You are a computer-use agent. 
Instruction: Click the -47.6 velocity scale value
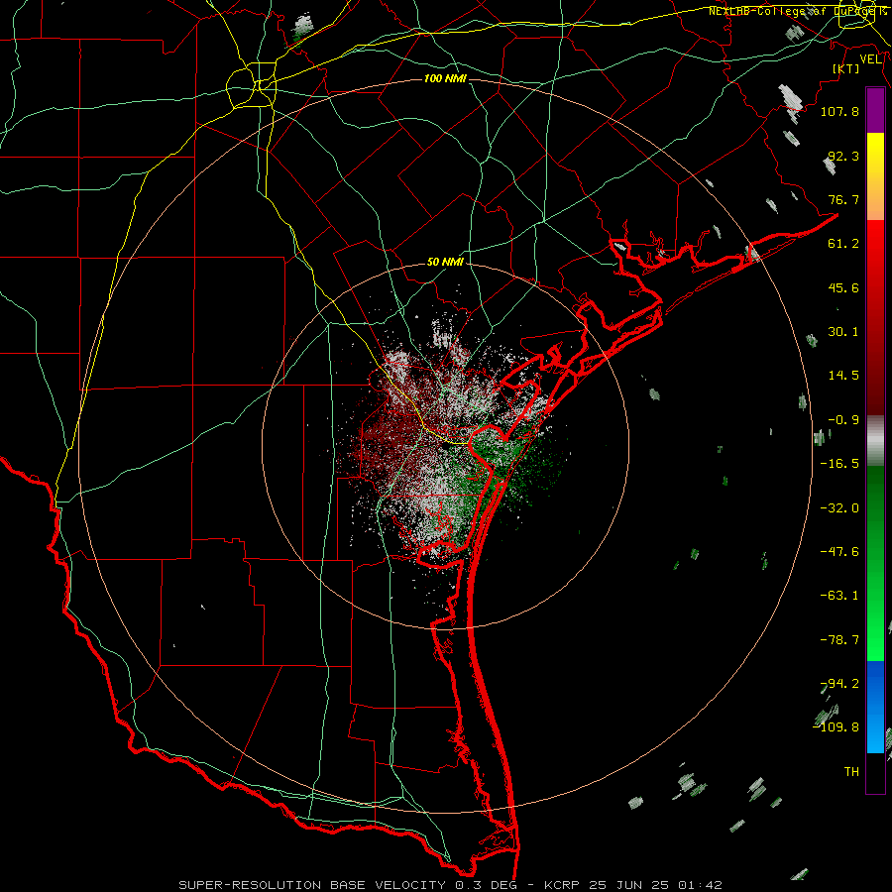click(x=839, y=552)
